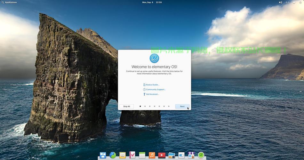
Task: Click the green checkmark onboarding dock icon
Action: pos(201,155)
